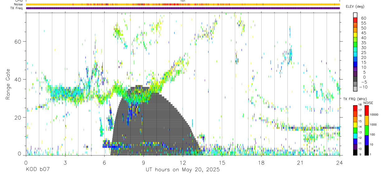Click the white top swatch of the elevation colorbar
Viewport: 382px width, 176px height.
(x=355, y=15)
